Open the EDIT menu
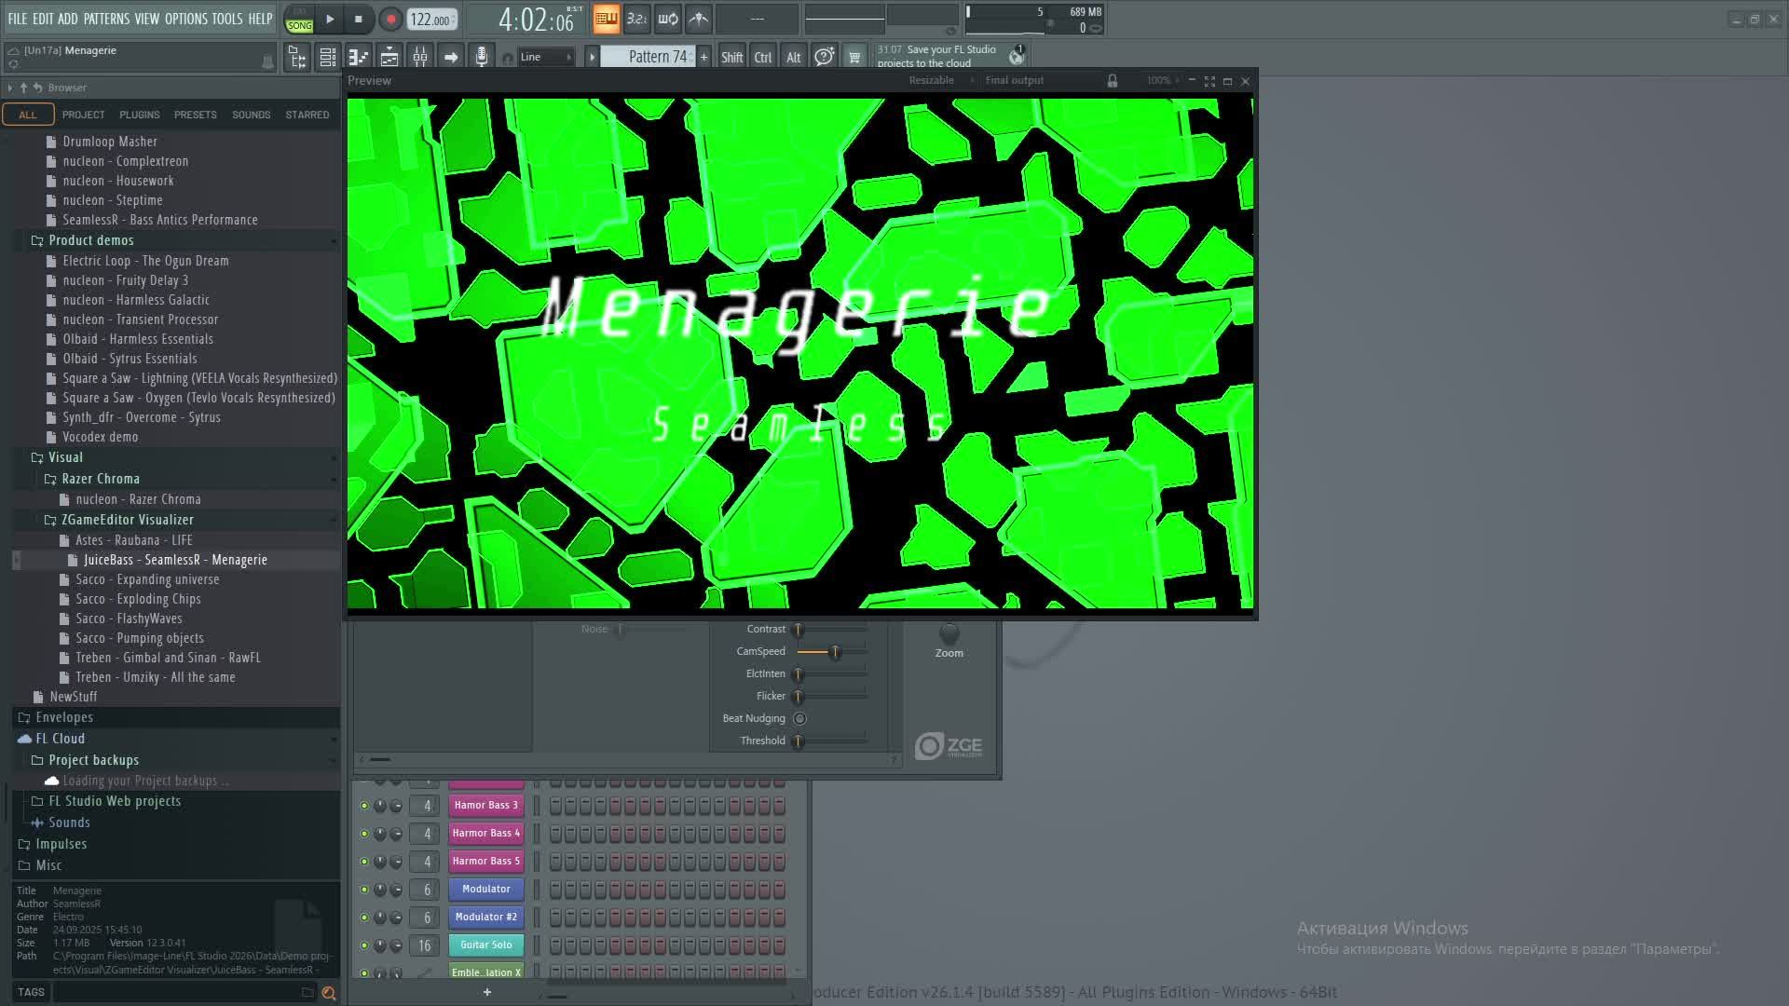The height and width of the screenshot is (1006, 1789). pyautogui.click(x=43, y=19)
